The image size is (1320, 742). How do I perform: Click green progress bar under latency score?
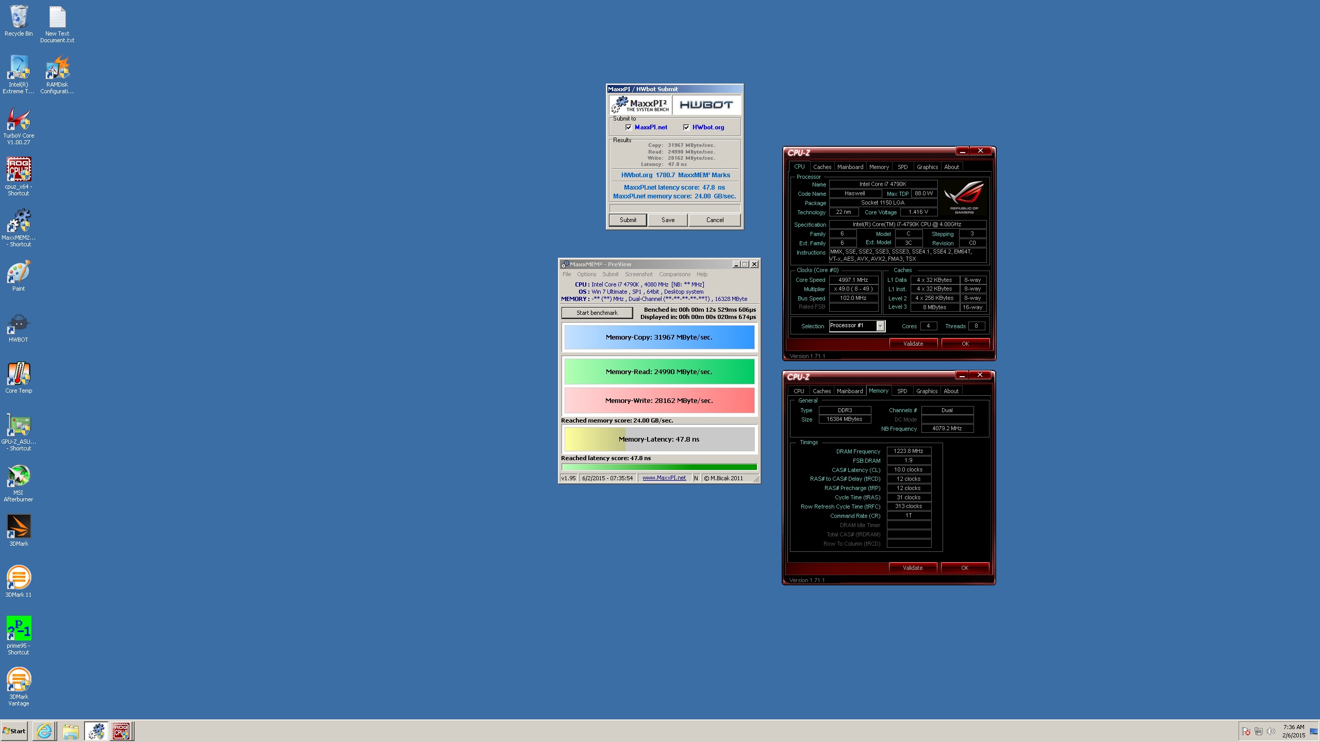pyautogui.click(x=659, y=467)
